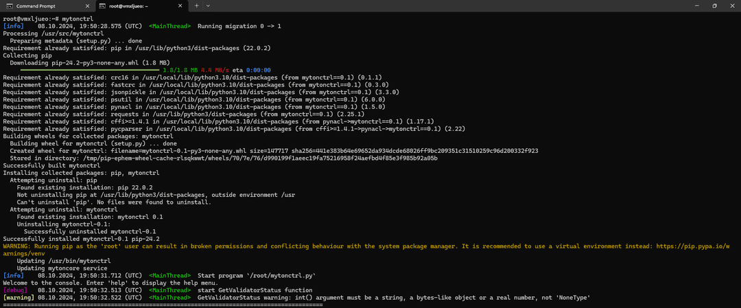Restore down the terminal window

click(x=714, y=5)
